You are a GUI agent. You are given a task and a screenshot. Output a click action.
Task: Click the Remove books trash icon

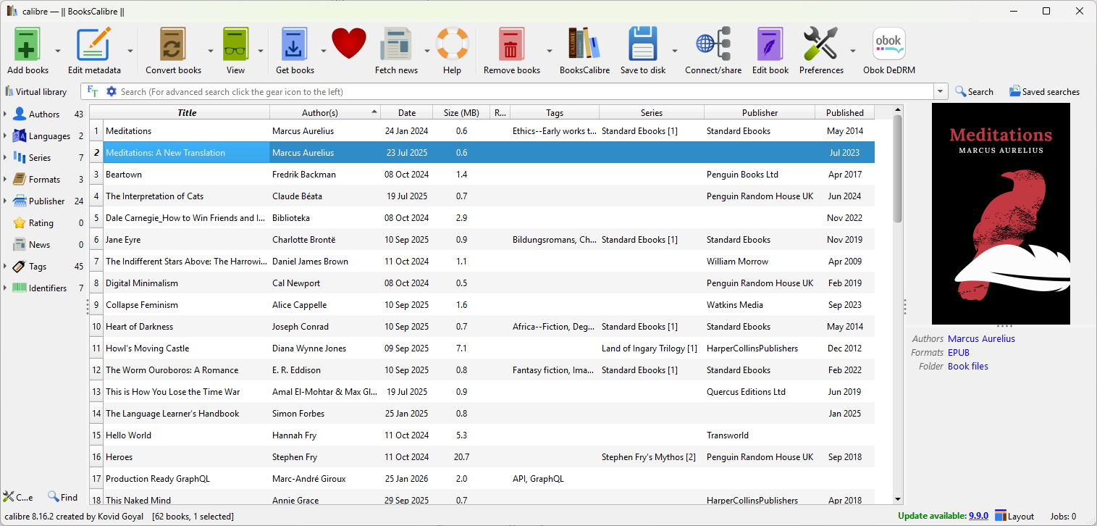pyautogui.click(x=511, y=44)
